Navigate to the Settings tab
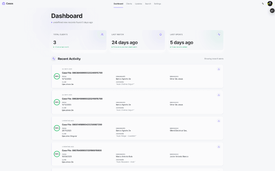Screen dimensions: 275x171 tap(157, 4)
